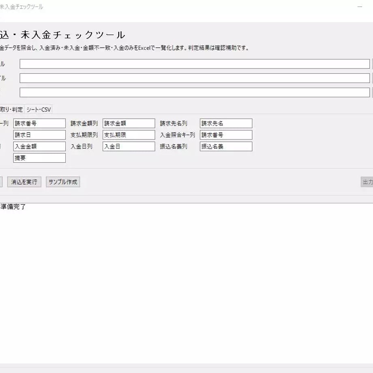Viewport: 373px width, 373px height.
Task: Edit the 振込名義列 field containing 振込名義
Action: point(226,146)
